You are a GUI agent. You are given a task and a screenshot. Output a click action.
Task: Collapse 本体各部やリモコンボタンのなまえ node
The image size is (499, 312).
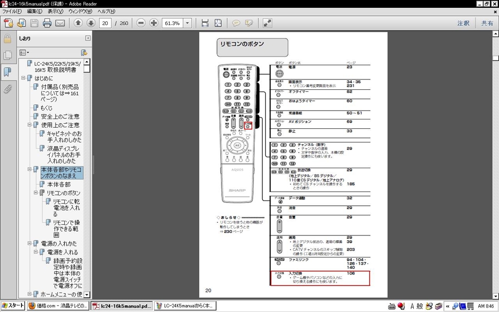(x=30, y=169)
